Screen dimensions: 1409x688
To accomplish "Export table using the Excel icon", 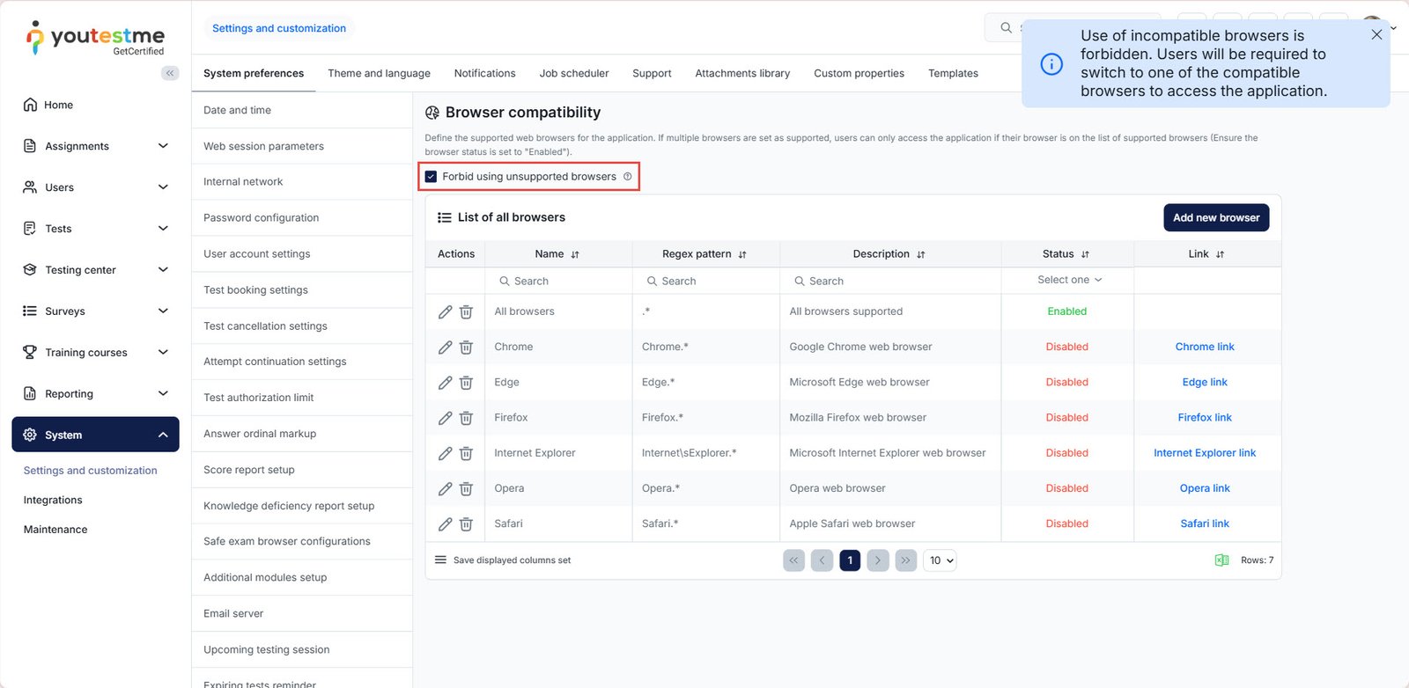I will coord(1221,560).
